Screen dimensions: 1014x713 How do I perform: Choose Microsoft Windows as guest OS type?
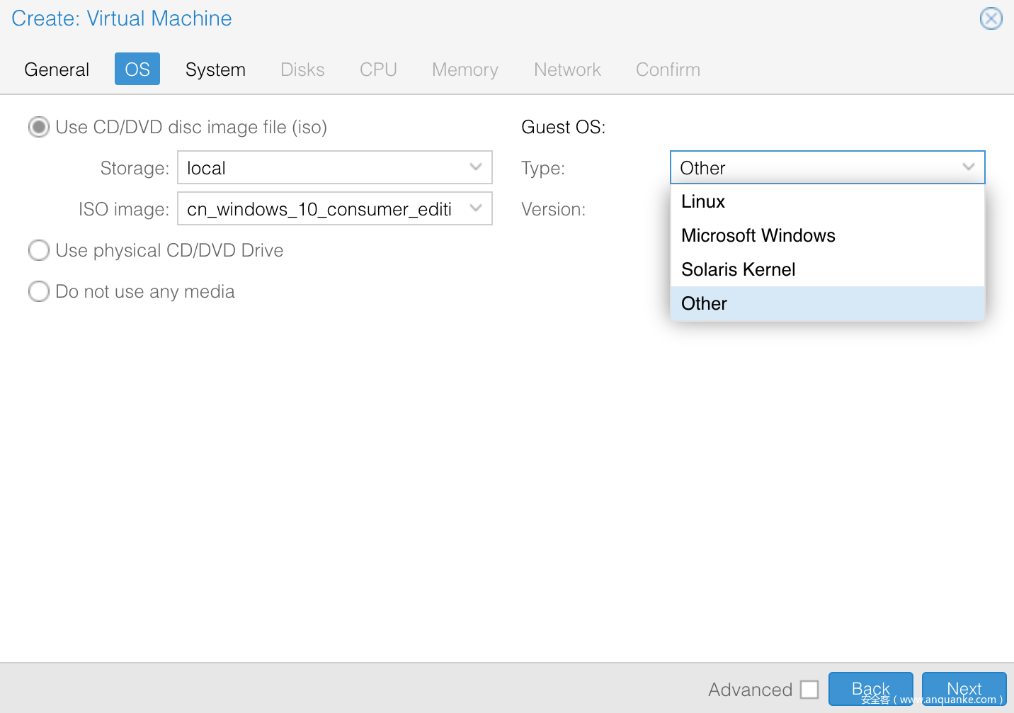coord(758,236)
